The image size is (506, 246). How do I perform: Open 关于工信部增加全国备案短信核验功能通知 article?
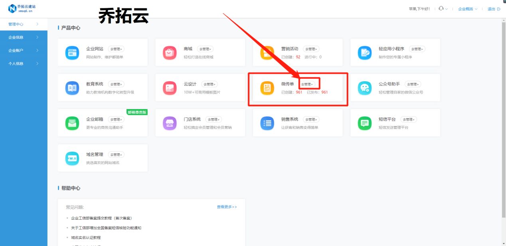[106, 228]
